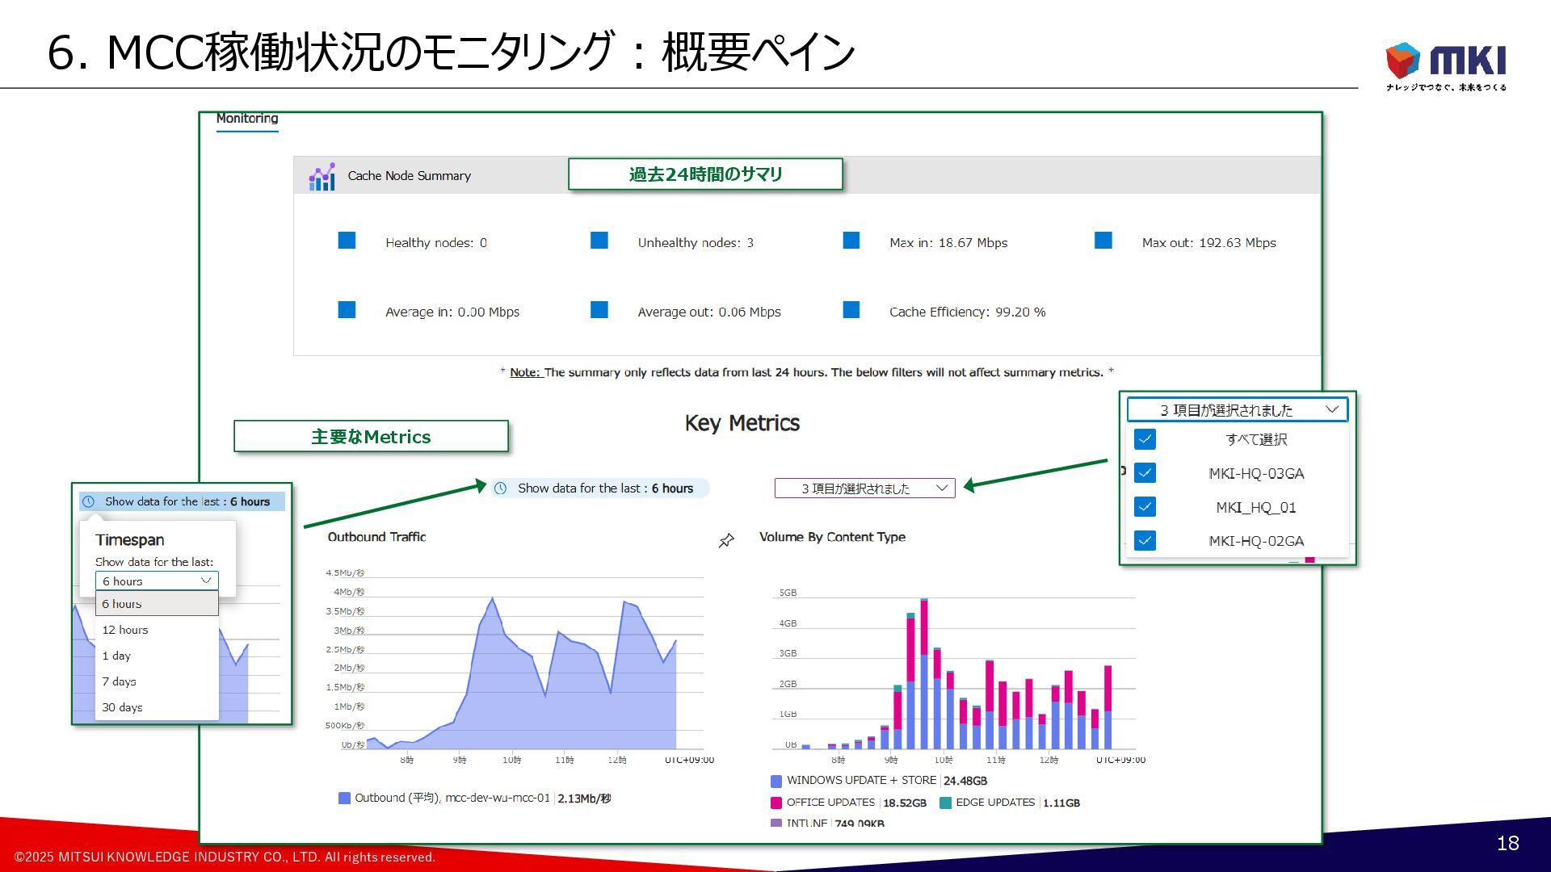Toggle the すべて選択 checkbox

tap(1145, 439)
